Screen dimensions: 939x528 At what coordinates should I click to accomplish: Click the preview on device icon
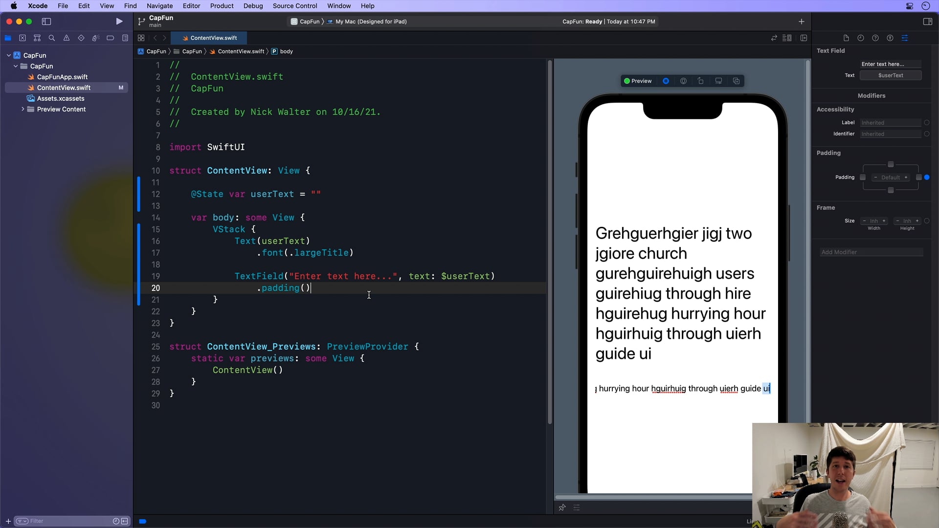(x=683, y=81)
